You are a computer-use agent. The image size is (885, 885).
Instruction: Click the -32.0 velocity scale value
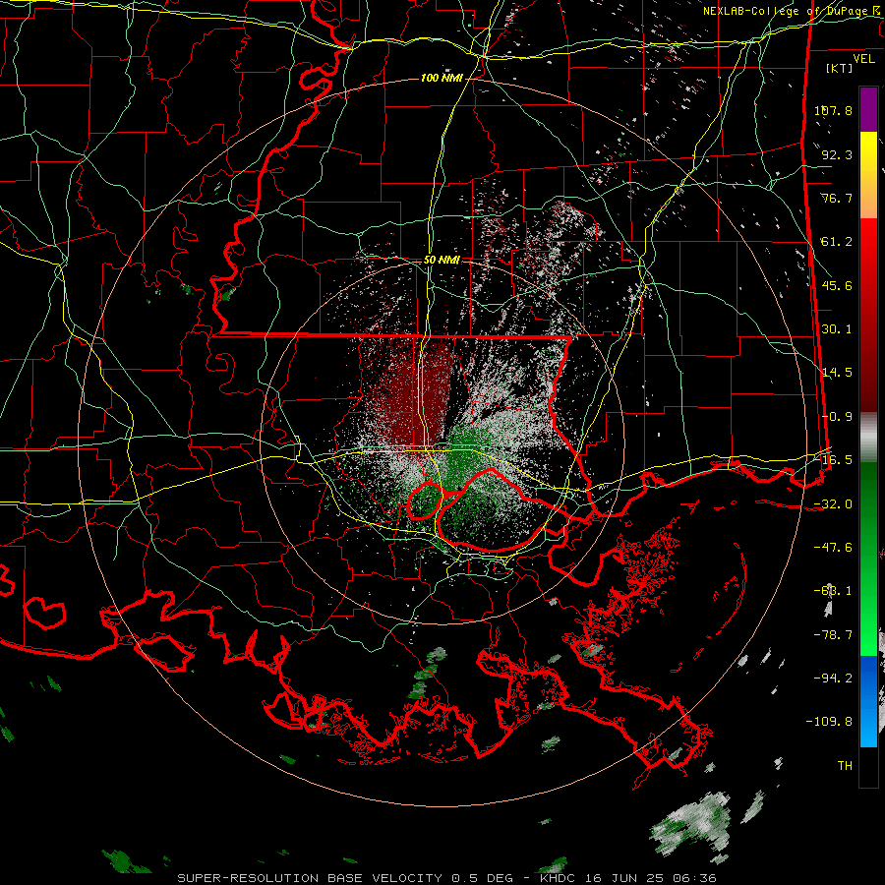click(833, 504)
